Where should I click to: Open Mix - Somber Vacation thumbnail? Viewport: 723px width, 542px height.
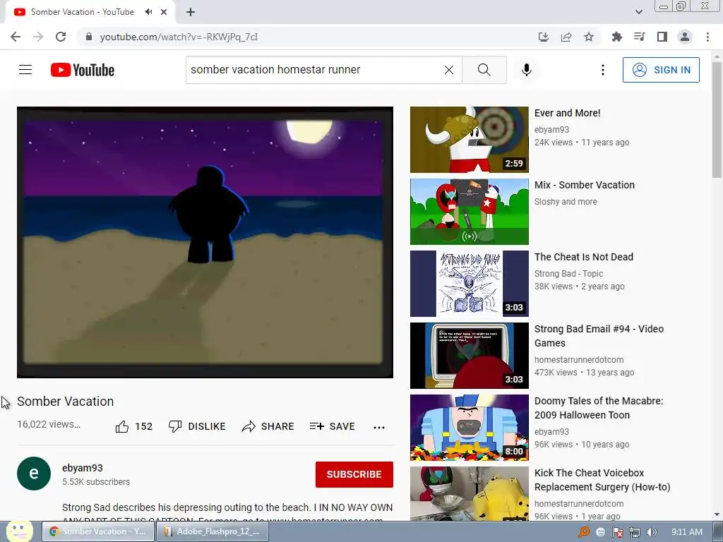[469, 212]
